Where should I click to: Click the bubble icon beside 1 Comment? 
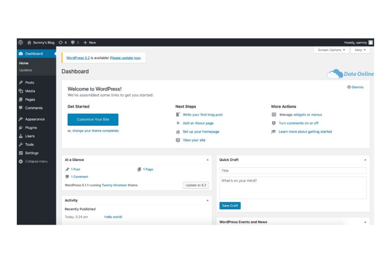pos(67,177)
